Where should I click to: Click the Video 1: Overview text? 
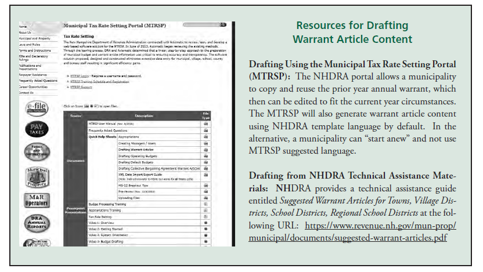click(x=102, y=223)
